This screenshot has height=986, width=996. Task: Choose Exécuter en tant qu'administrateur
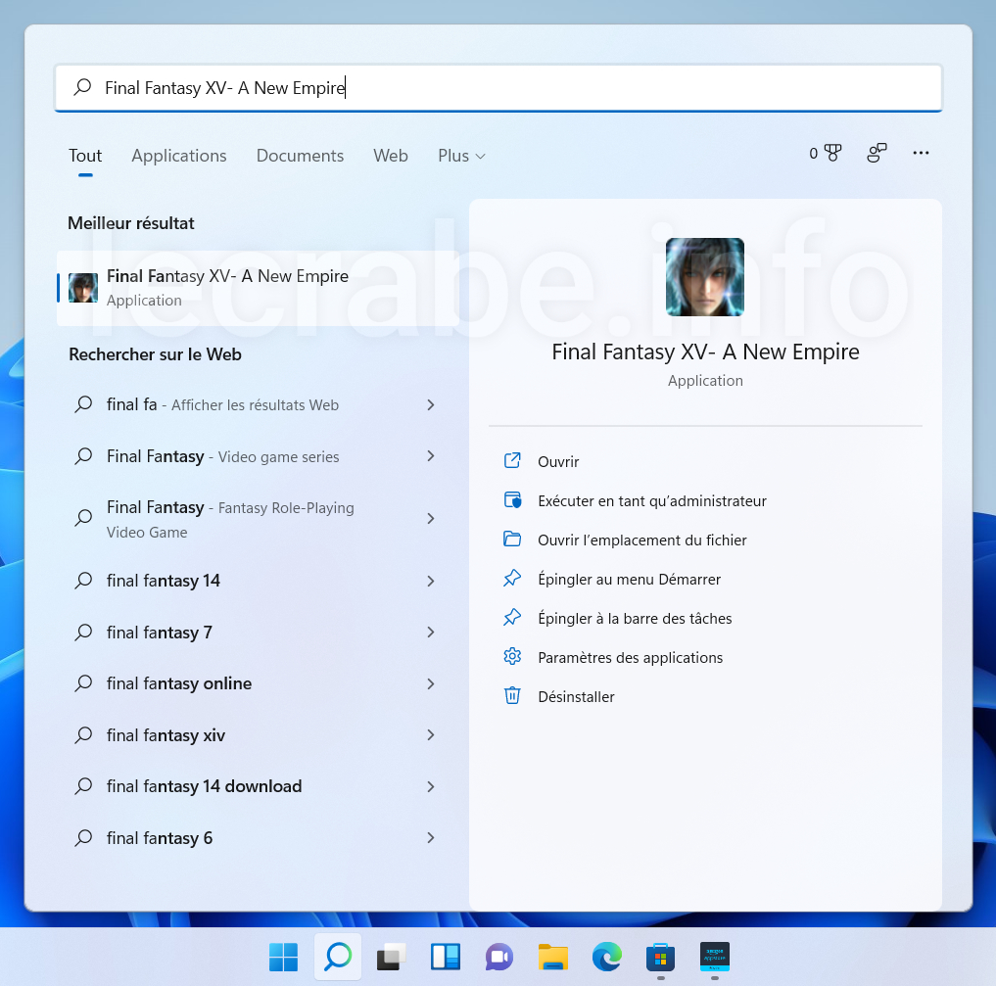pyautogui.click(x=651, y=501)
